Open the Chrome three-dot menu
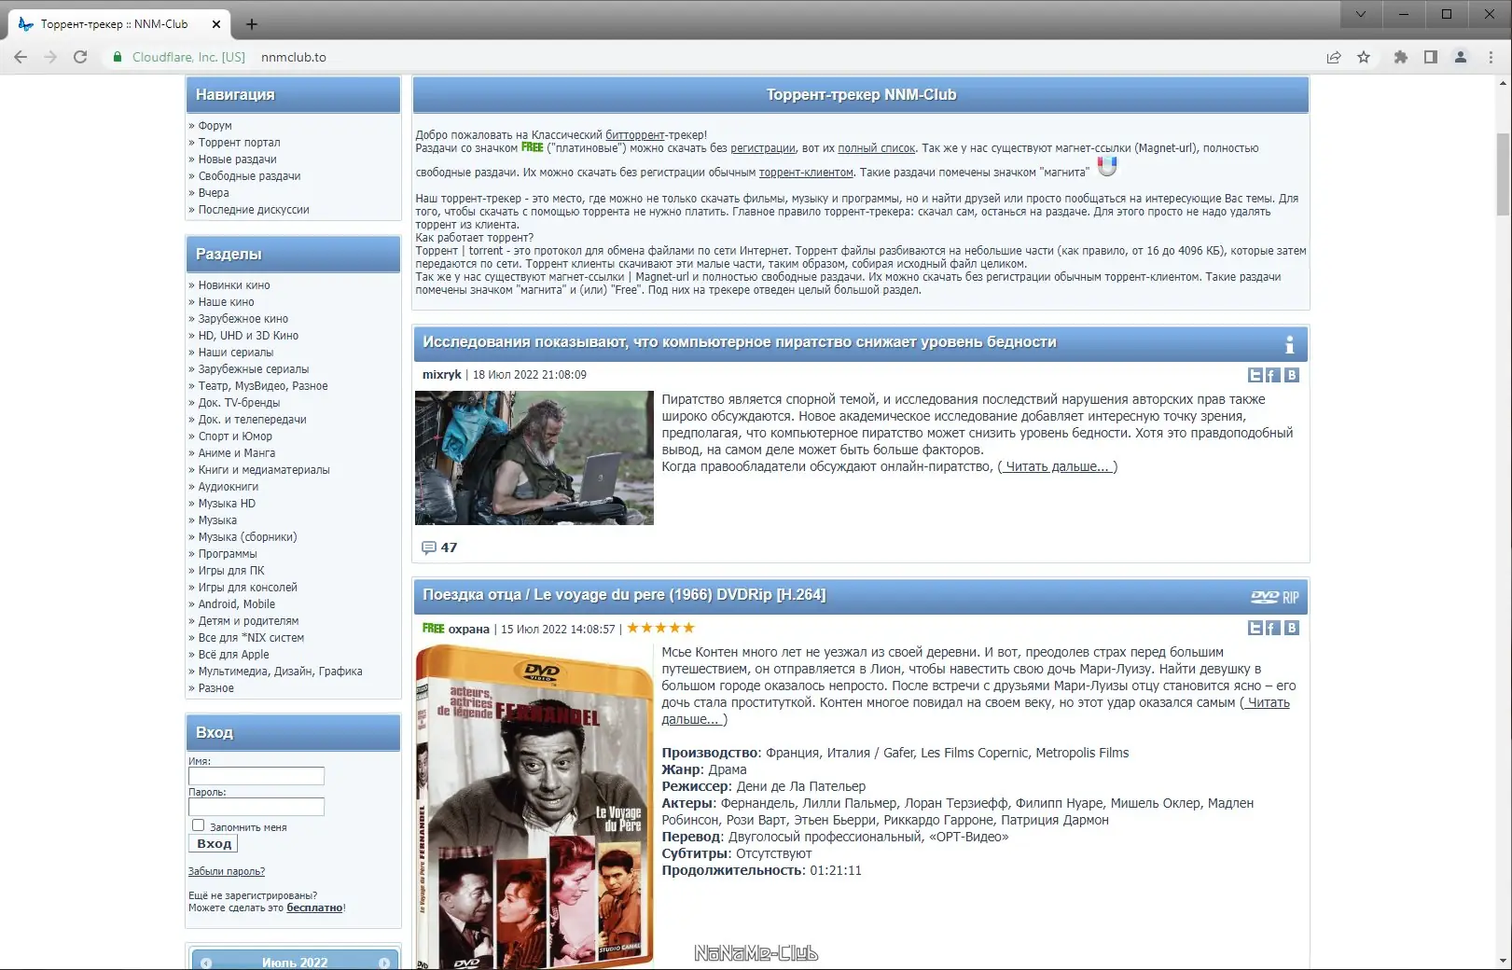This screenshot has width=1512, height=970. (1491, 57)
